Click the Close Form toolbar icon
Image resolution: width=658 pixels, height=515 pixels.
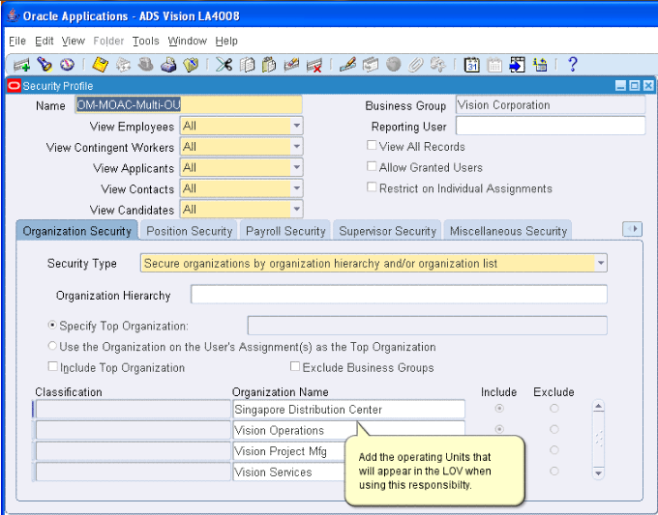[x=191, y=65]
